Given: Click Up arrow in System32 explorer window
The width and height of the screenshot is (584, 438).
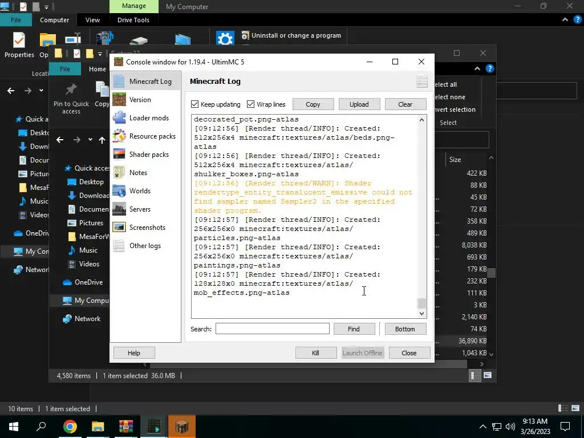Looking at the screenshot, I should coord(102,140).
